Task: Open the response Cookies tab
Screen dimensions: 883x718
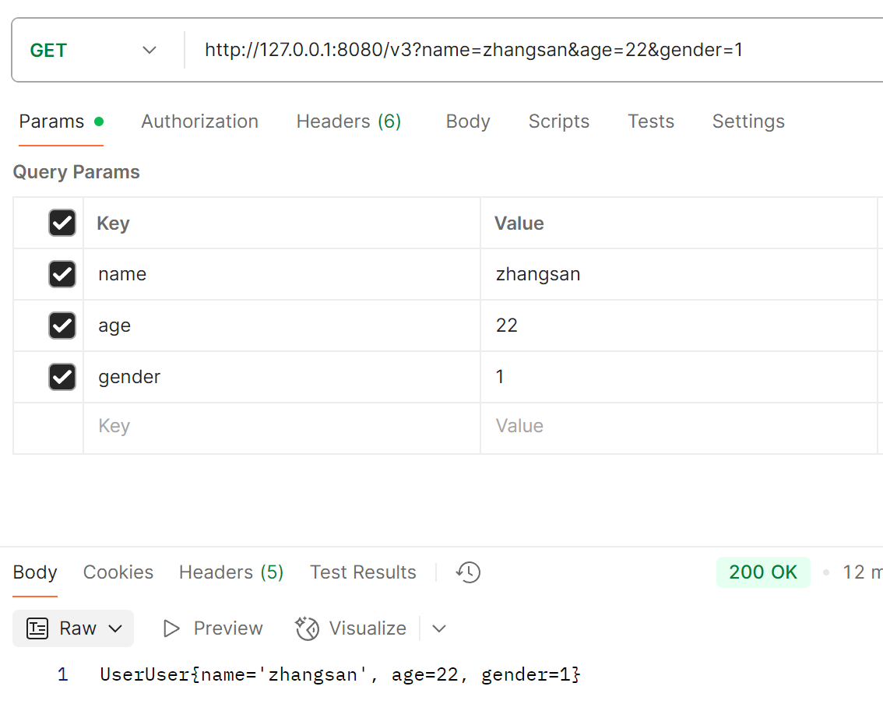Action: coord(118,572)
